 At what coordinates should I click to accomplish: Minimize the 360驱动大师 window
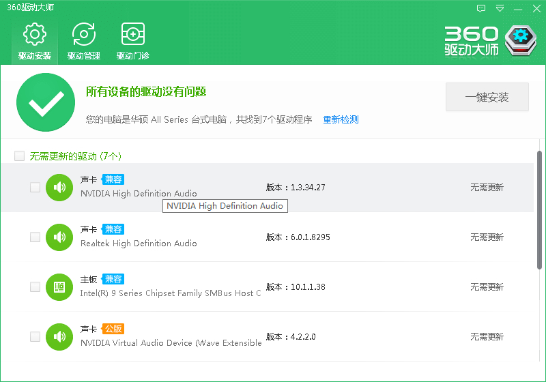518,9
